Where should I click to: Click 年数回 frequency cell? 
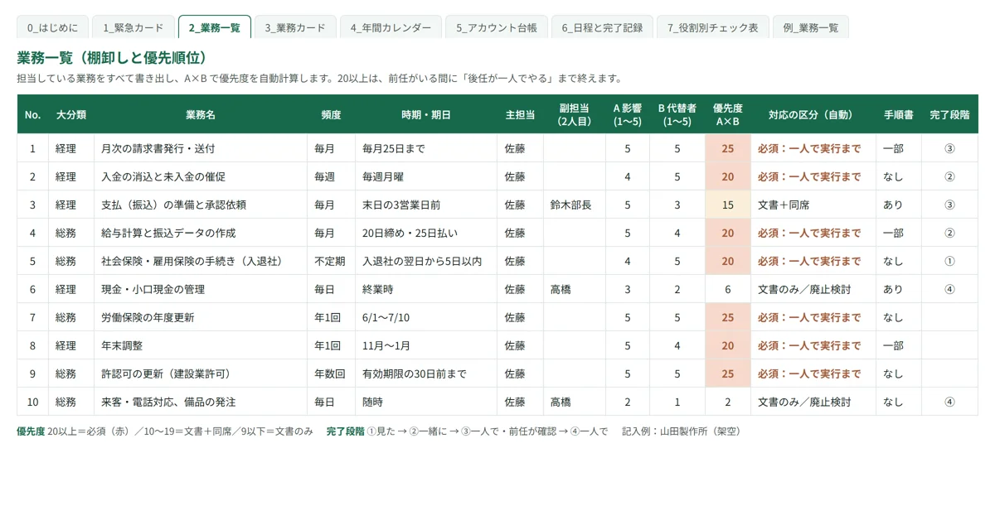(x=332, y=373)
